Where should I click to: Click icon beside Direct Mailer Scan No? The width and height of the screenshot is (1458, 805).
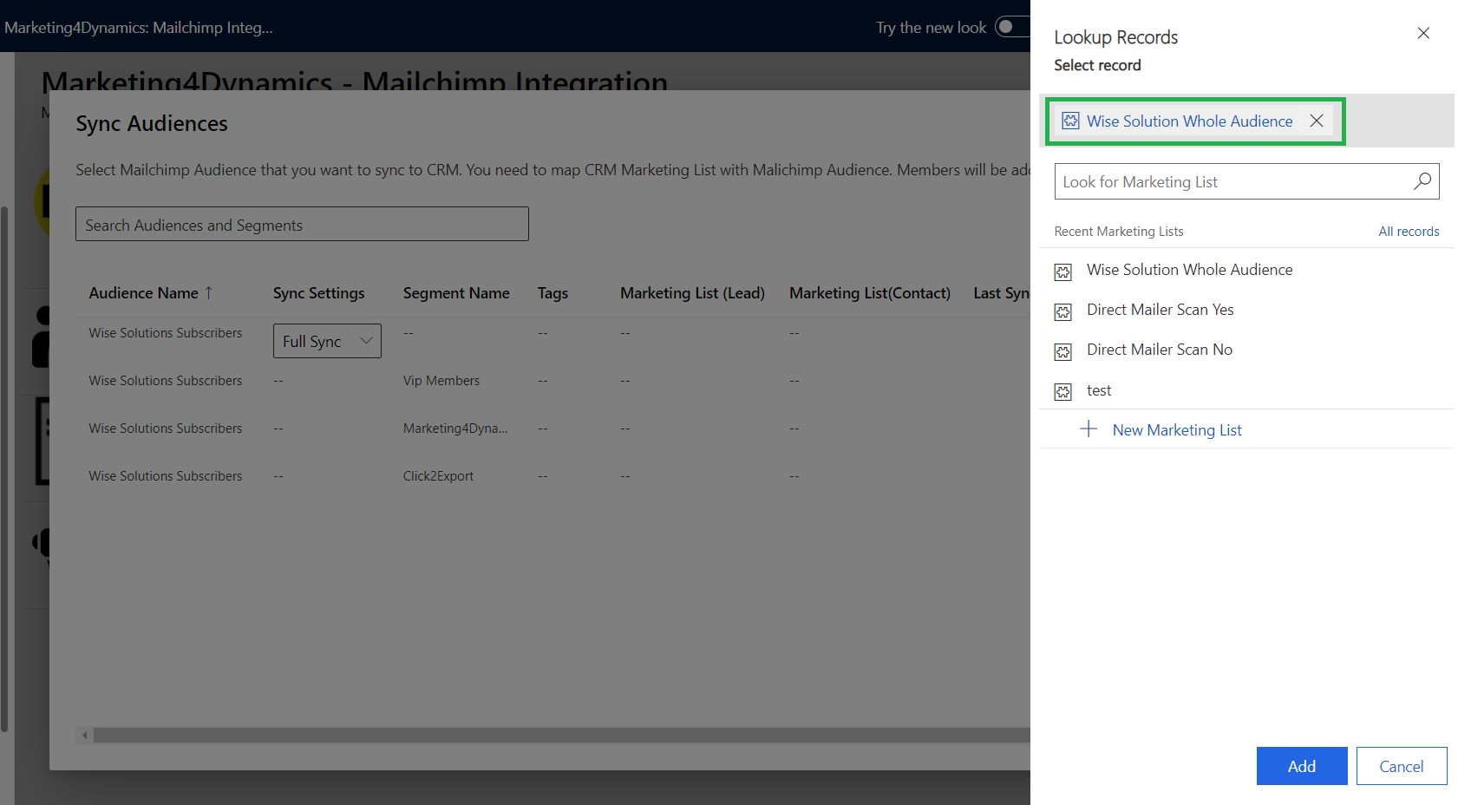(x=1062, y=351)
